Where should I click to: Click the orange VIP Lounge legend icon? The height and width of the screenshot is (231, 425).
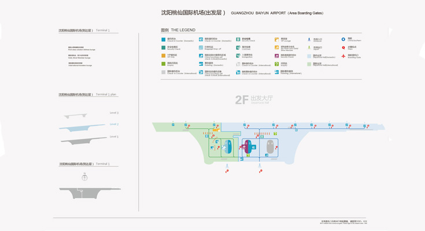point(276,39)
